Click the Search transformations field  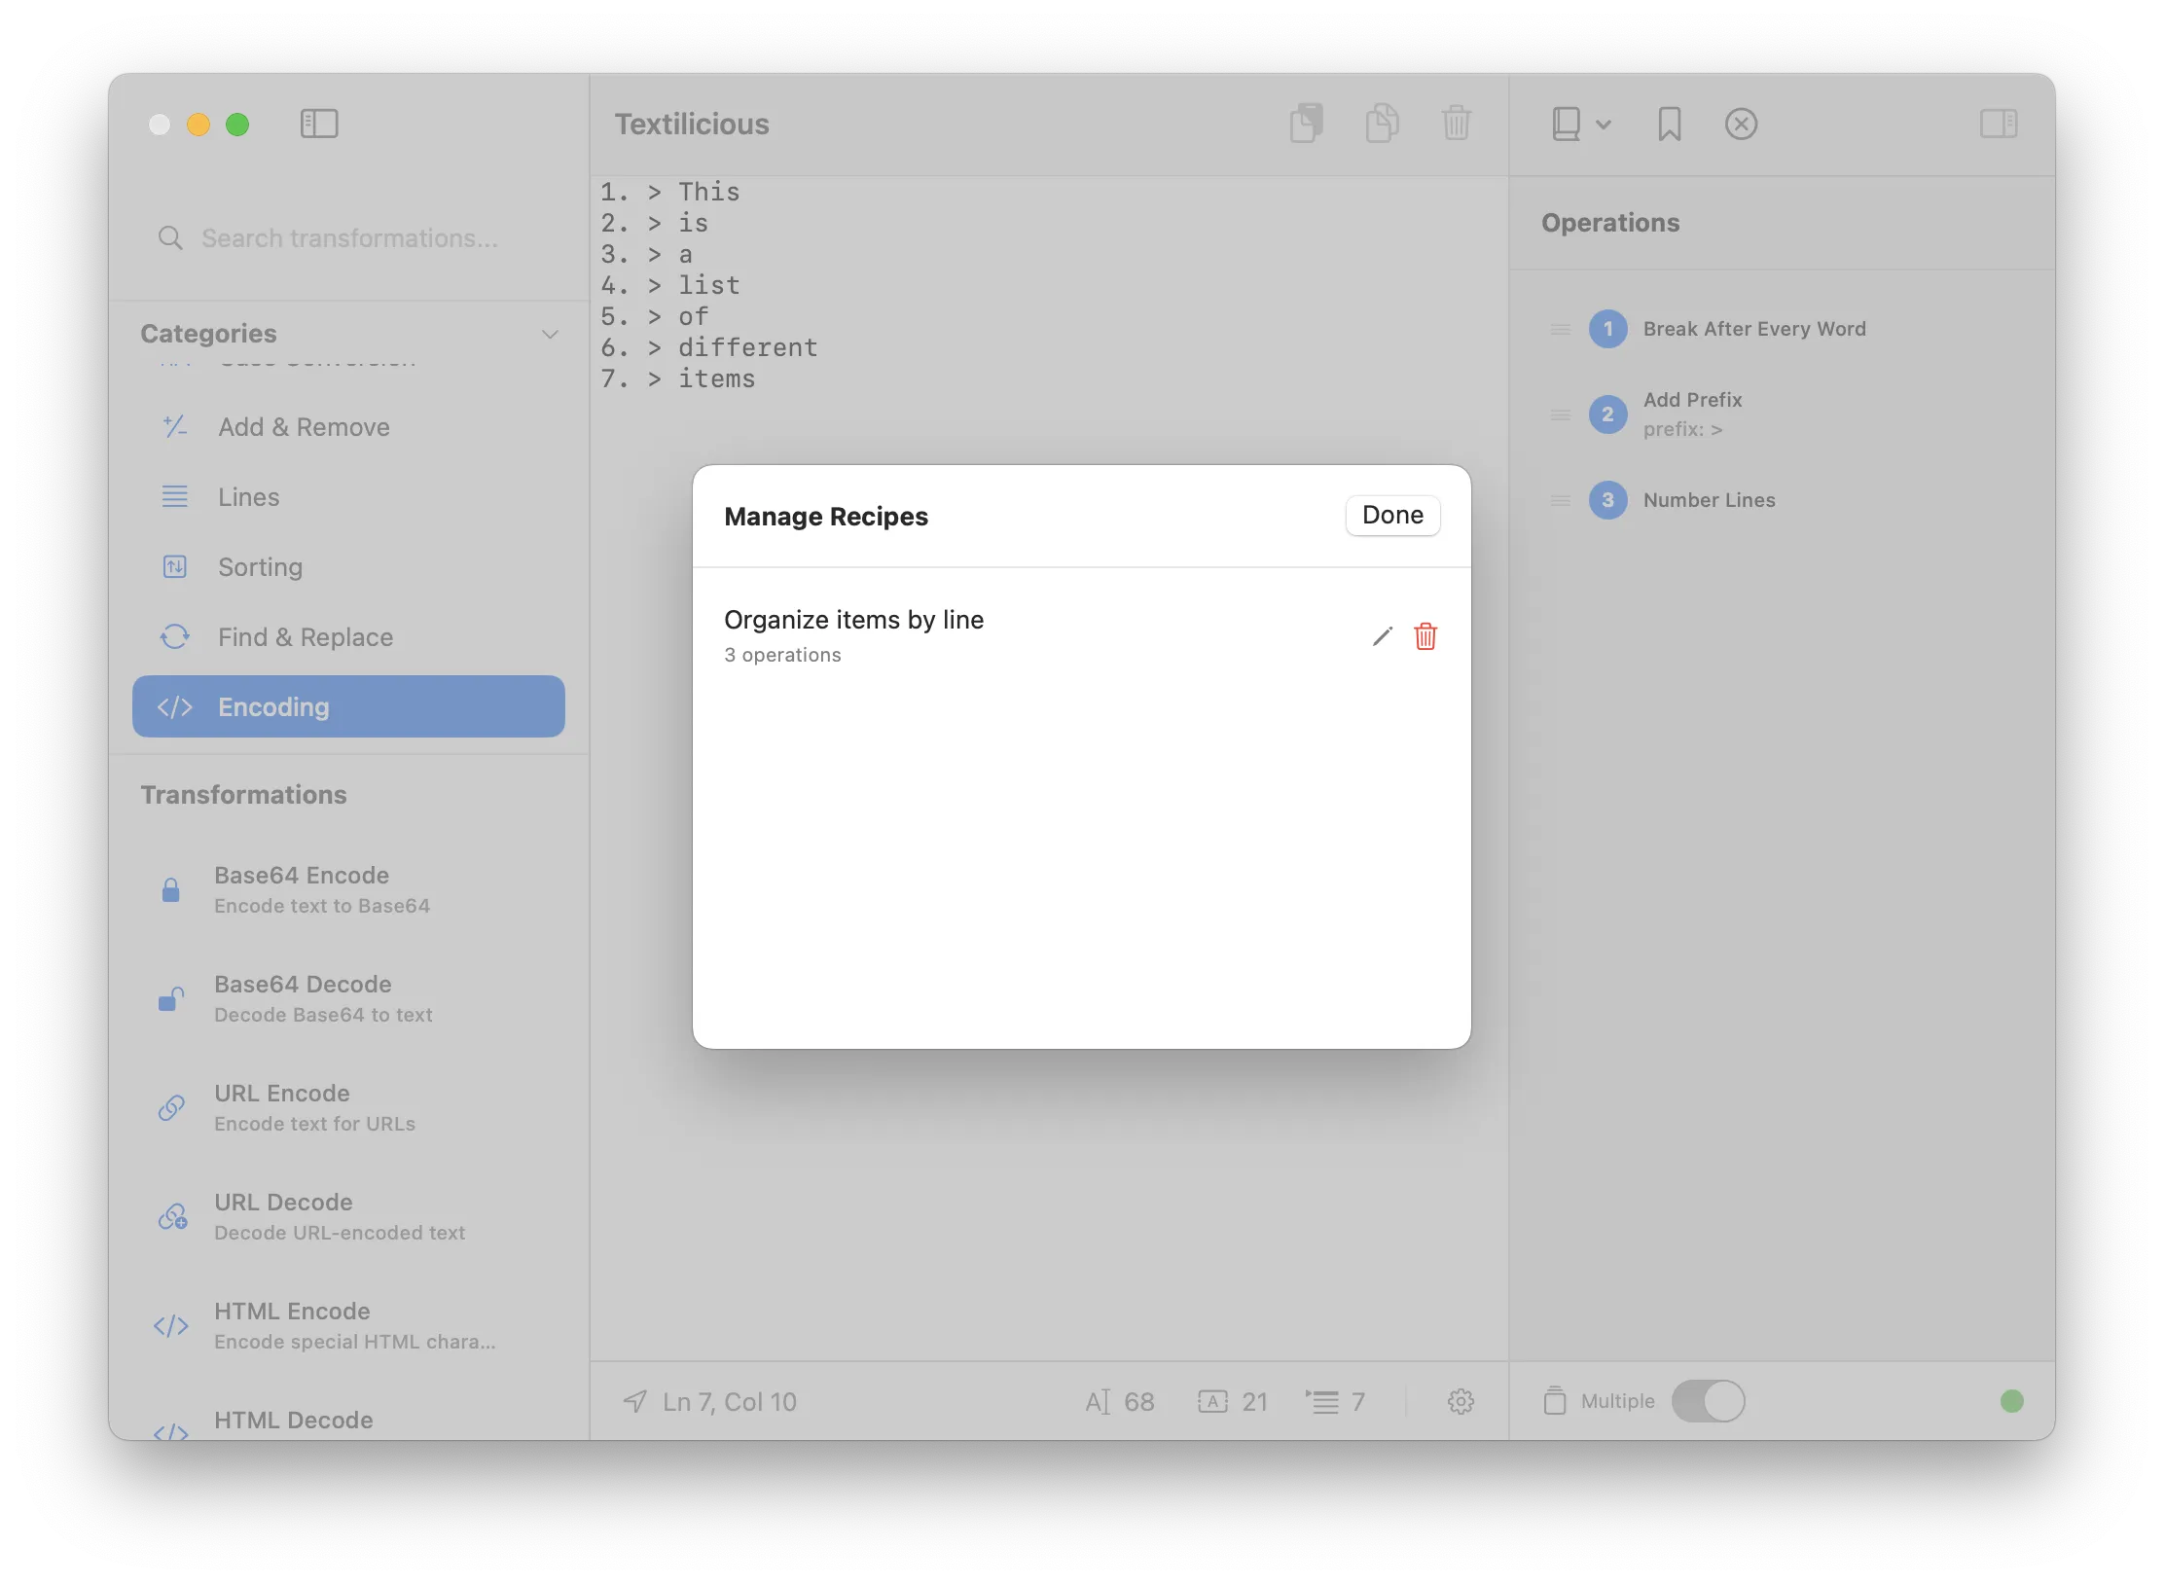pos(348,238)
